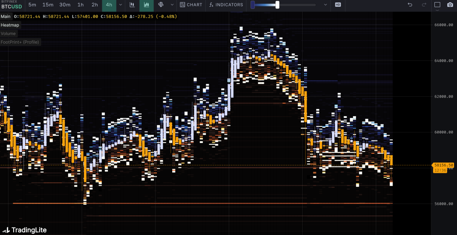Toggle the Volume layer visibility
The image size is (457, 235).
coord(8,34)
